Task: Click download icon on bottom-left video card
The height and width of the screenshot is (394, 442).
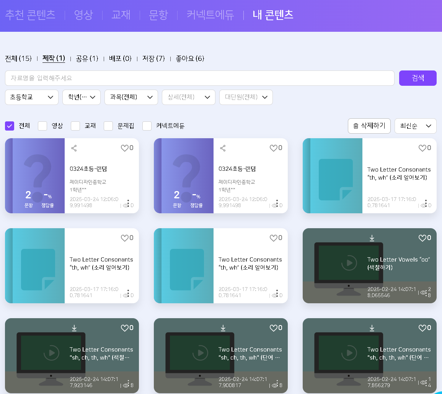Action: (x=74, y=328)
